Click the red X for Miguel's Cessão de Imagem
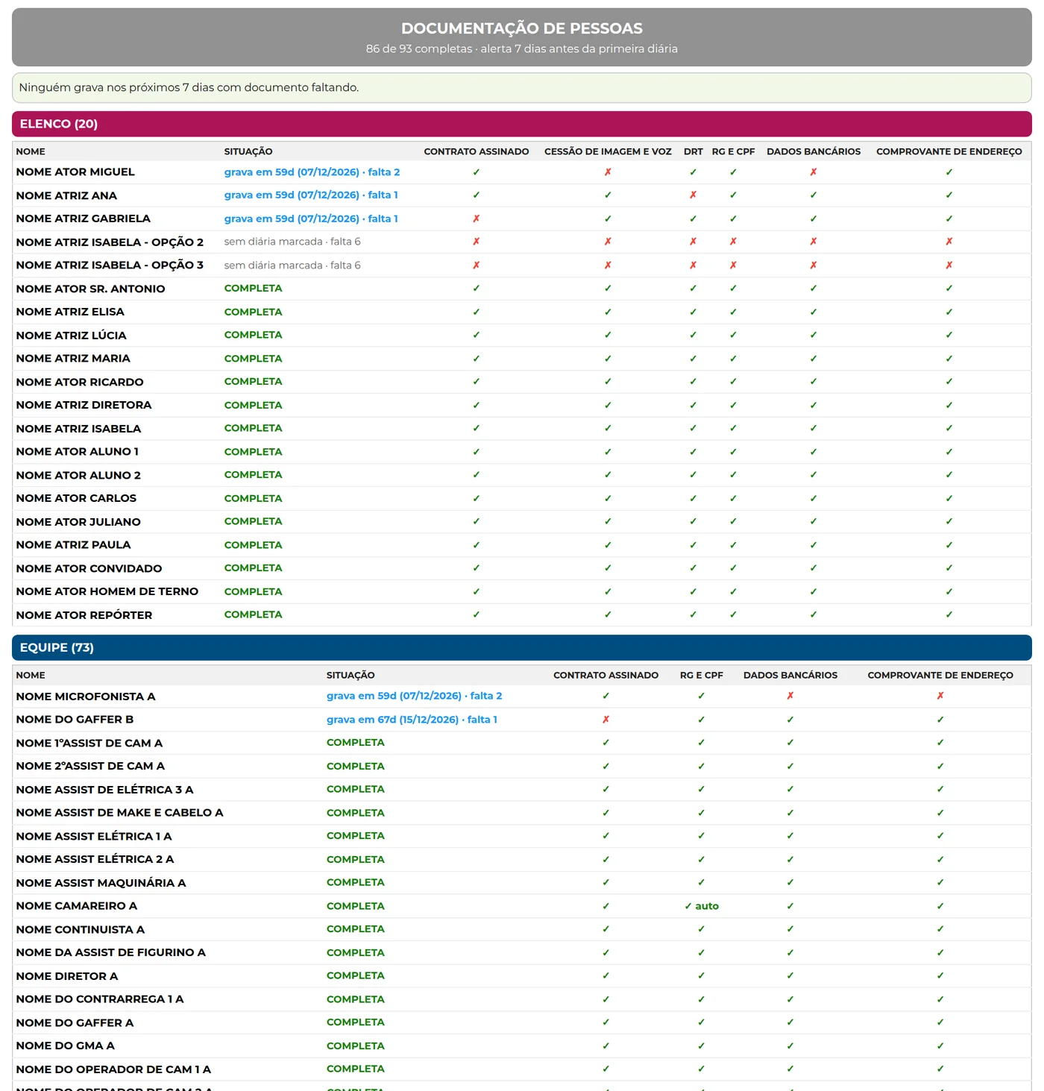This screenshot has width=1044, height=1091. [x=608, y=172]
